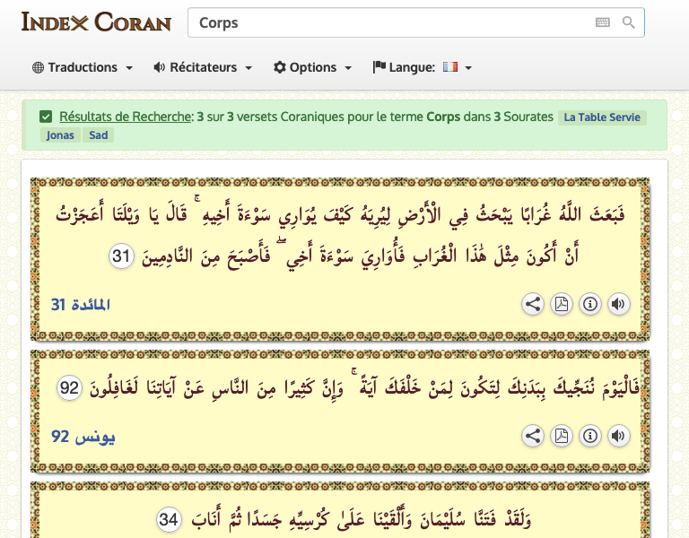The image size is (689, 538).
Task: Open the Récitateurs dropdown menu
Action: click(203, 67)
